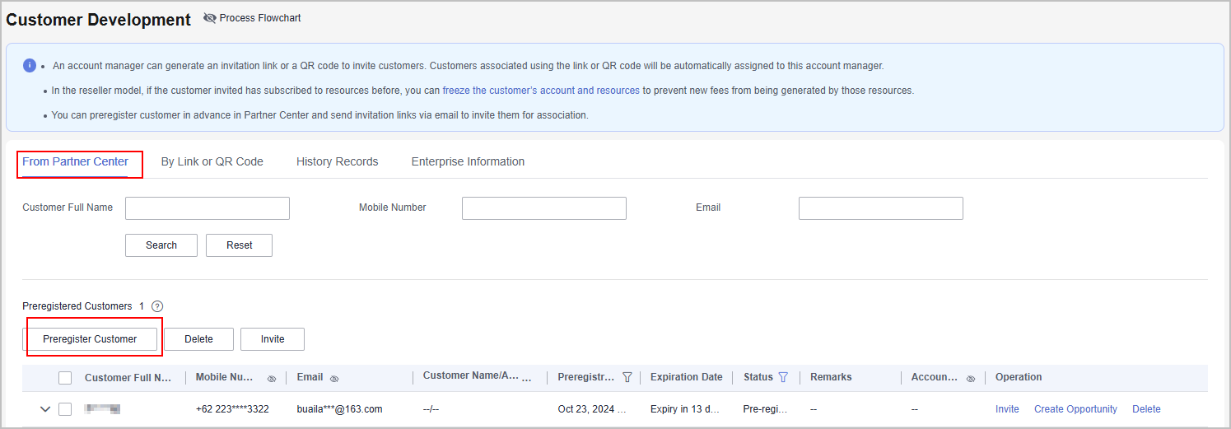This screenshot has height=429, width=1231.
Task: Switch to By Link or QR Code tab
Action: [x=212, y=161]
